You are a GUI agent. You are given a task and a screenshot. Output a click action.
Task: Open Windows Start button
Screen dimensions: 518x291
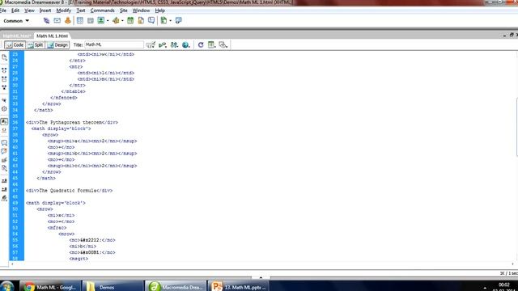(x=6, y=286)
